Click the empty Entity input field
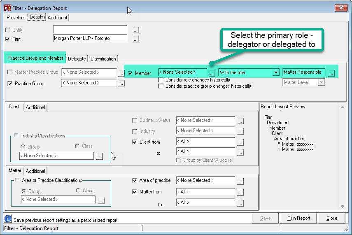 tap(90, 29)
